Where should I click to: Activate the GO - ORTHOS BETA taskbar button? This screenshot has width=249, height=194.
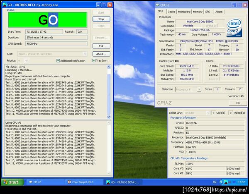(x=122, y=182)
